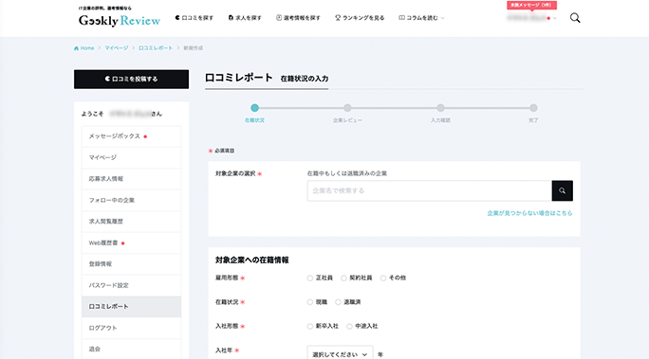Select the 退職済 radio button

338,302
